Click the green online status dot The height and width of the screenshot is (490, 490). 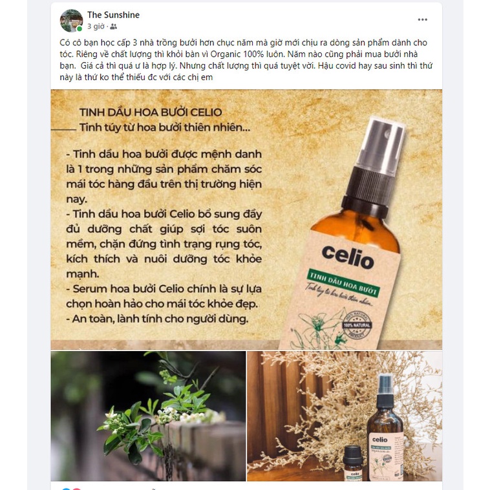tap(80, 28)
